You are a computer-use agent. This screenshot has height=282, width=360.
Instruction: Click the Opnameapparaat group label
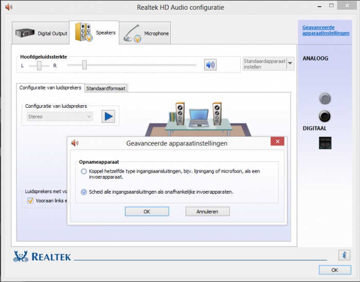[x=99, y=162]
